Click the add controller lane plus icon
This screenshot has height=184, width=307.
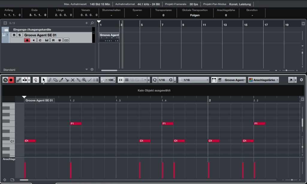5,180
